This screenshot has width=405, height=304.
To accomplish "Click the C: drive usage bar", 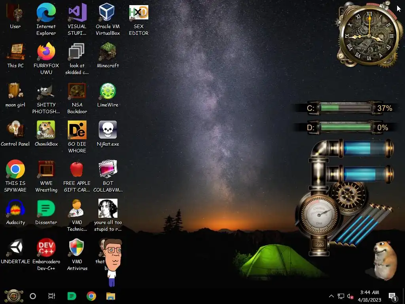I will click(x=345, y=108).
